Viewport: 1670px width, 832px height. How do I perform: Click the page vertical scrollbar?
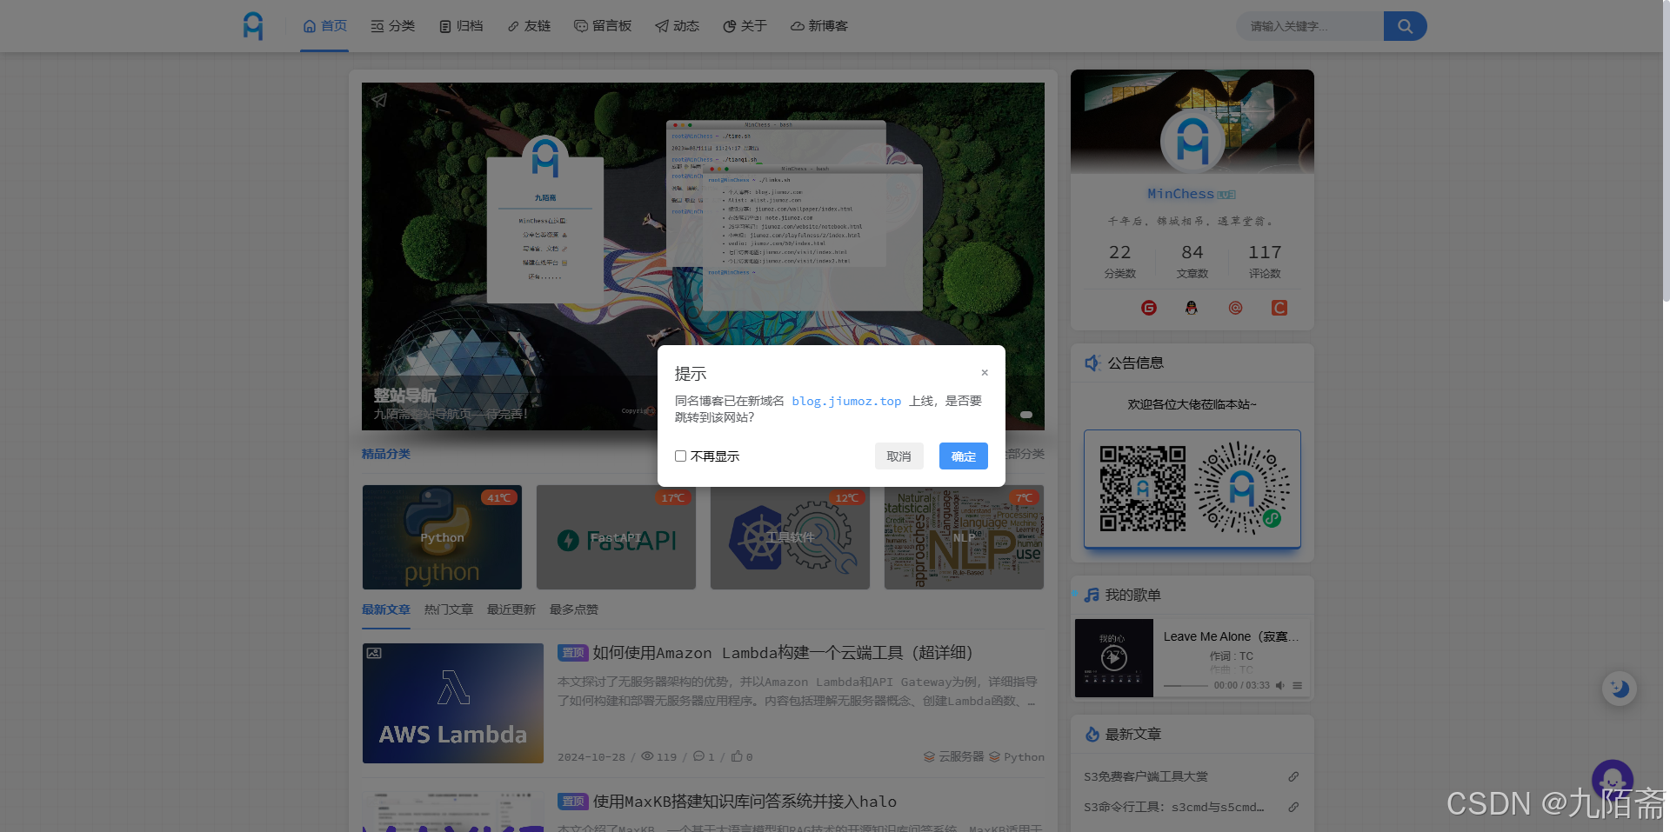point(1666,150)
